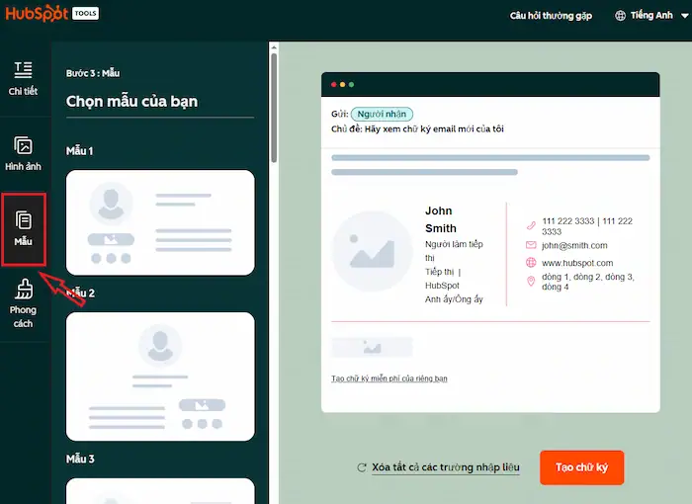This screenshot has height=504, width=692.
Task: Click the globe language icon
Action: click(621, 16)
